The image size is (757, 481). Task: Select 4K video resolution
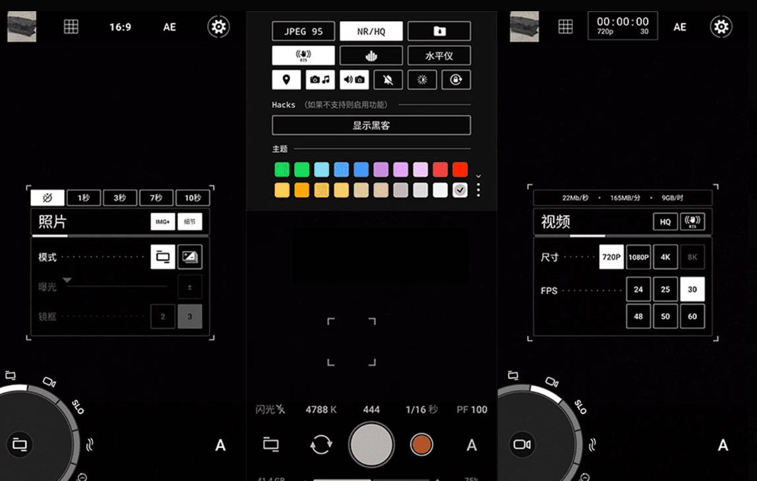pyautogui.click(x=665, y=257)
